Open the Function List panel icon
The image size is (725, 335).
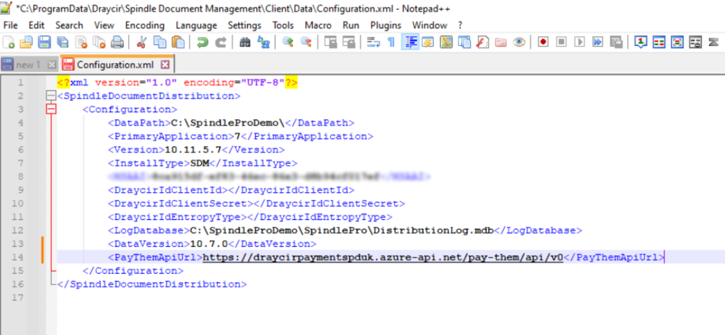(483, 42)
